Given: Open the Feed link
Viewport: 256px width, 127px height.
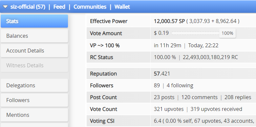Looking at the screenshot, I should (x=59, y=7).
